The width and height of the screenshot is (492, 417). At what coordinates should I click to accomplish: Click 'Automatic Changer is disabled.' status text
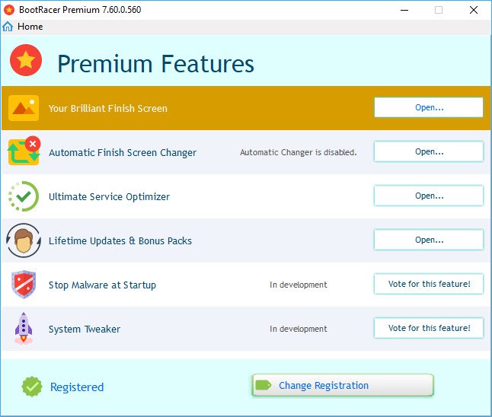coord(299,152)
